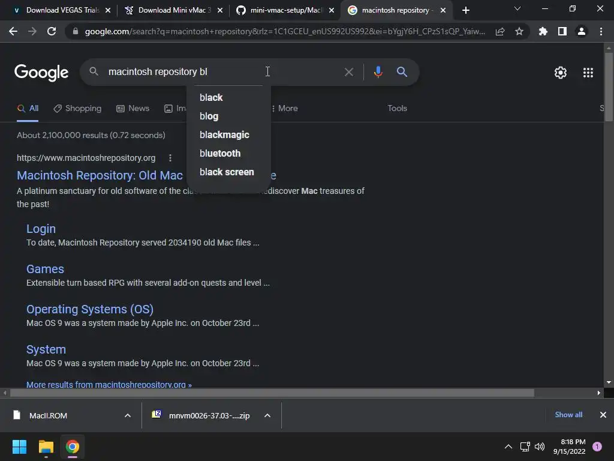Select the News results tab
Screen dimensions: 614x461
click(x=133, y=109)
